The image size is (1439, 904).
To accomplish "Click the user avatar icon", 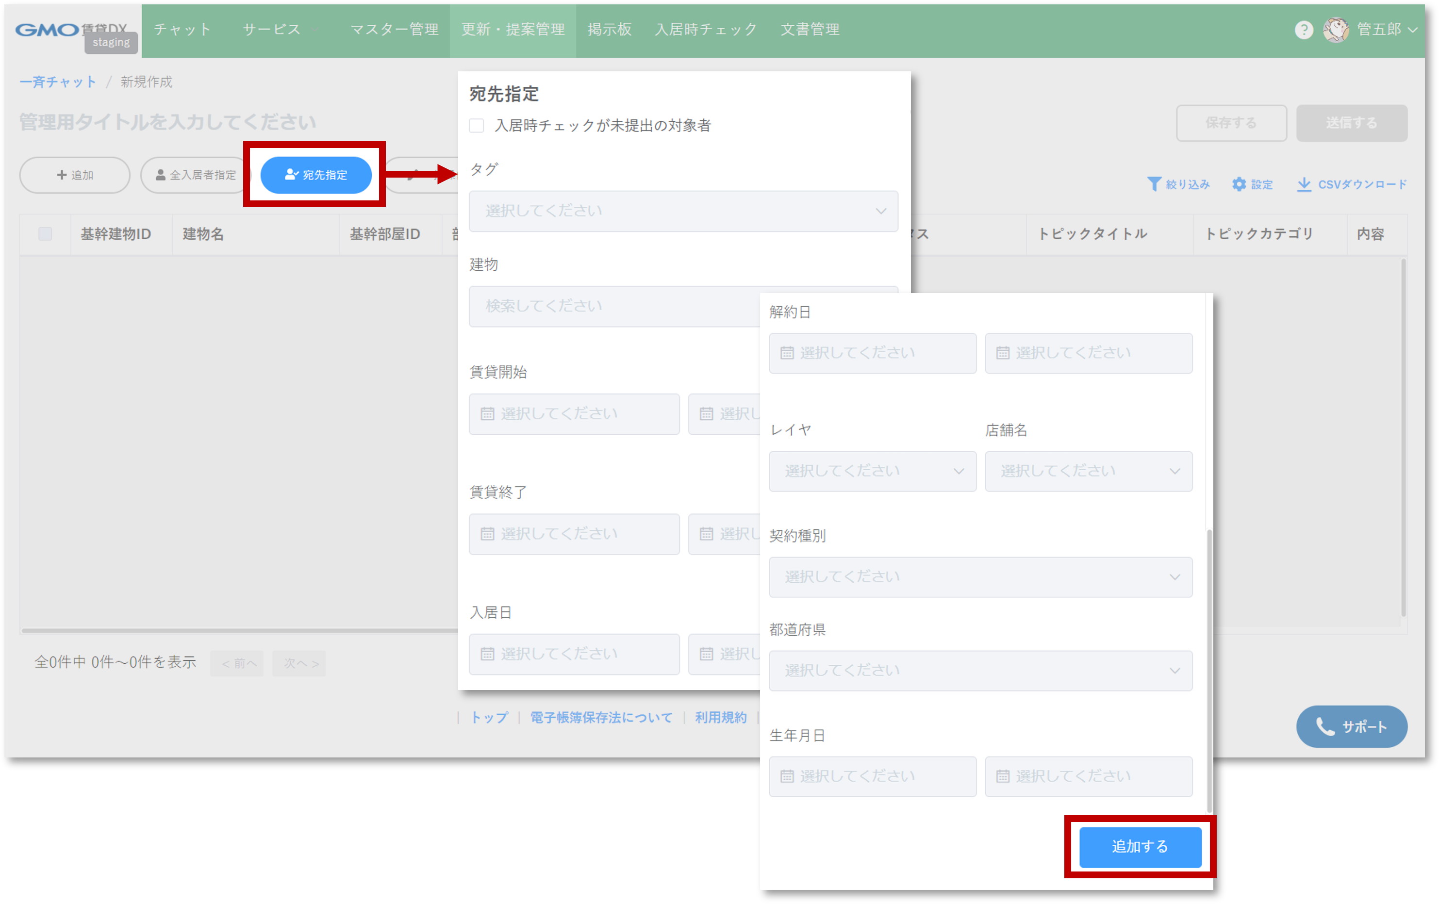I will (x=1335, y=30).
